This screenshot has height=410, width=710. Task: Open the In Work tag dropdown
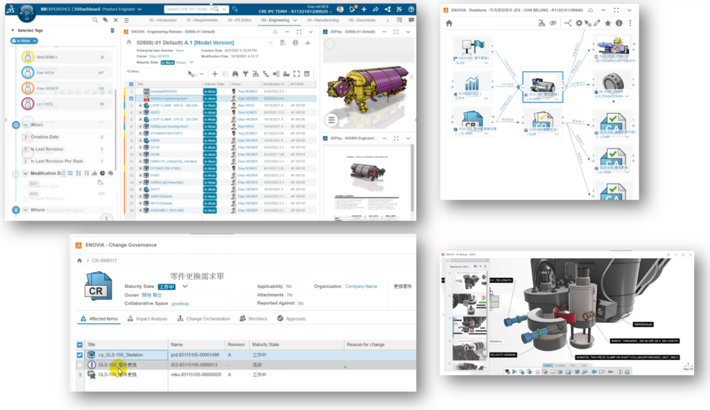35,41
